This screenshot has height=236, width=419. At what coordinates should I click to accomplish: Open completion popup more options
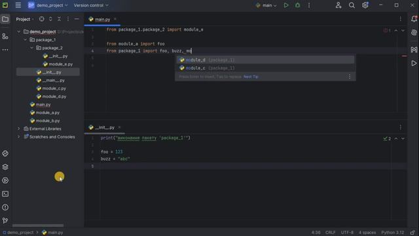point(350,77)
